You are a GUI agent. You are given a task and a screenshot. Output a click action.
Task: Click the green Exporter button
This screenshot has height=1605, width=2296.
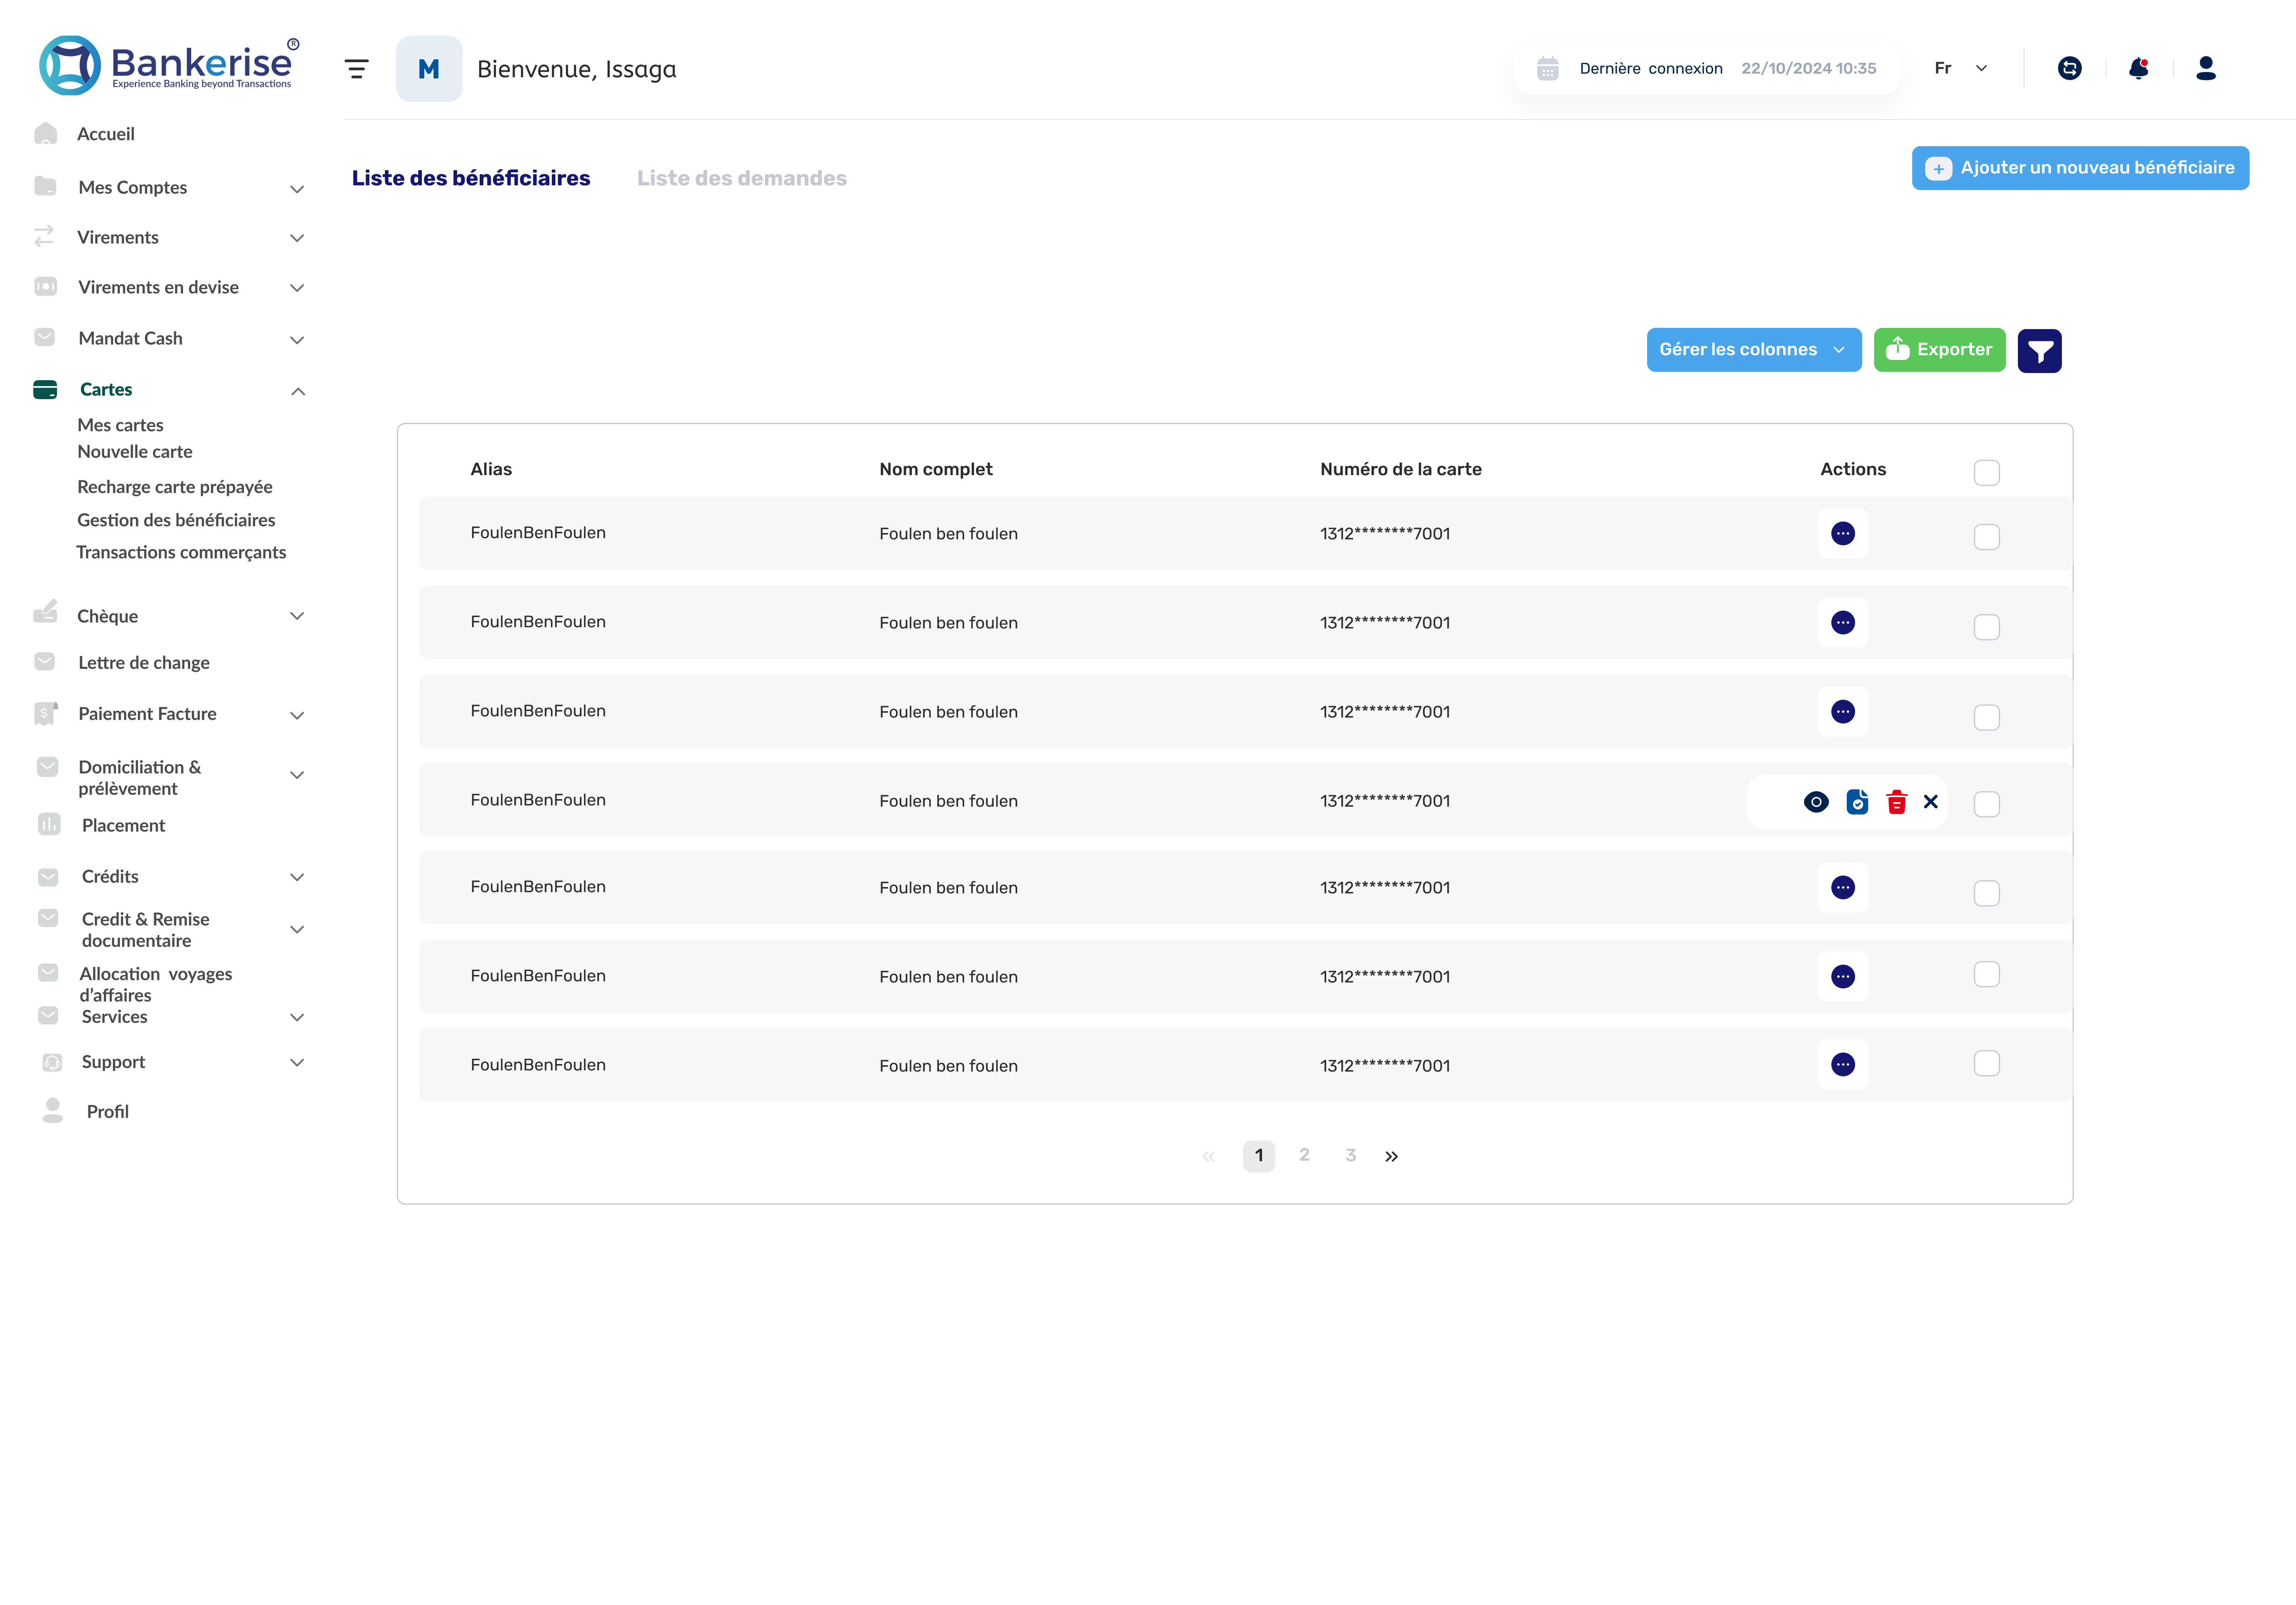point(1939,350)
